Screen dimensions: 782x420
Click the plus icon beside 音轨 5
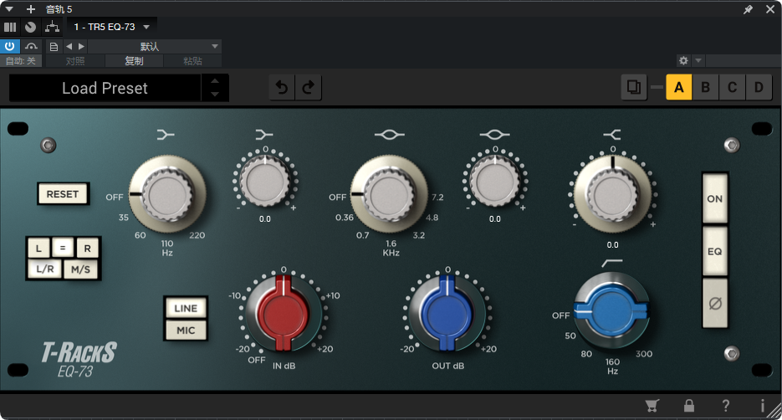tap(31, 9)
